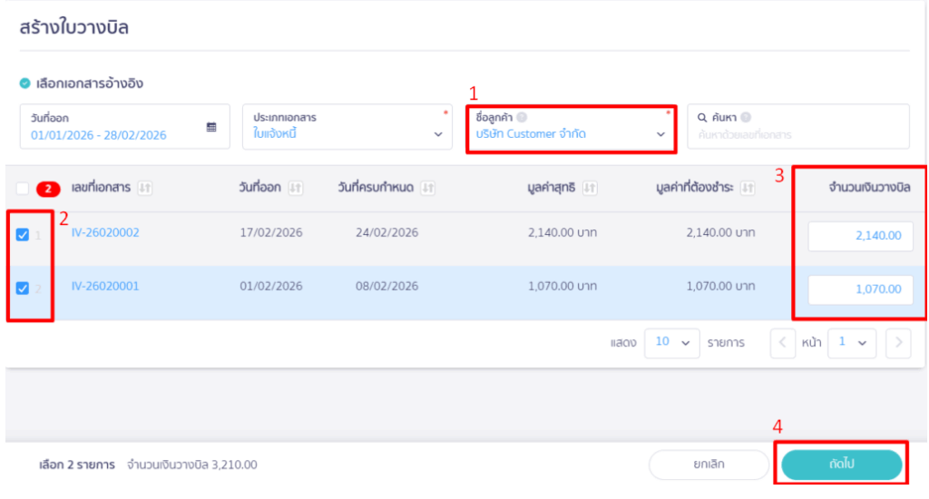Click ถัดไป button to proceed
The image size is (929, 499).
[x=841, y=464]
